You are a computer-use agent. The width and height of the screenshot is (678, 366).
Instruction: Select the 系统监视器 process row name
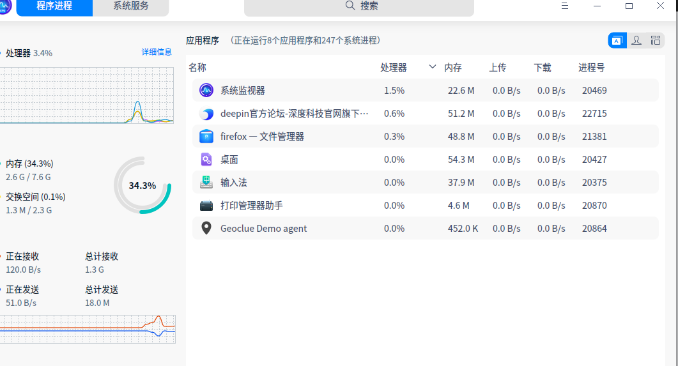pos(243,91)
